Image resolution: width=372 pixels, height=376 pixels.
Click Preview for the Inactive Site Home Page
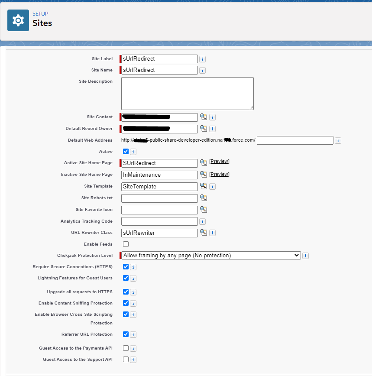pyautogui.click(x=219, y=174)
